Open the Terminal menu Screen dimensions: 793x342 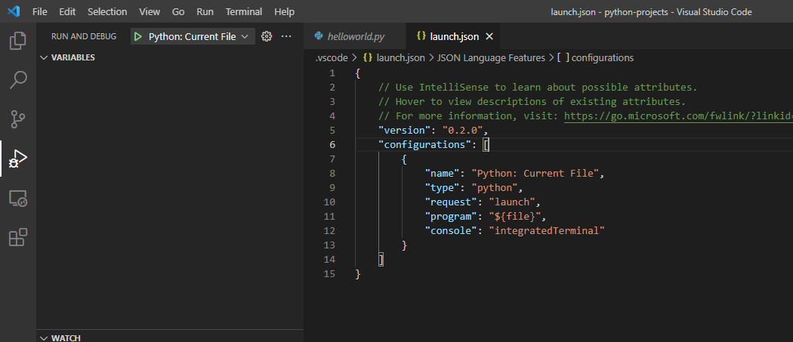[244, 12]
